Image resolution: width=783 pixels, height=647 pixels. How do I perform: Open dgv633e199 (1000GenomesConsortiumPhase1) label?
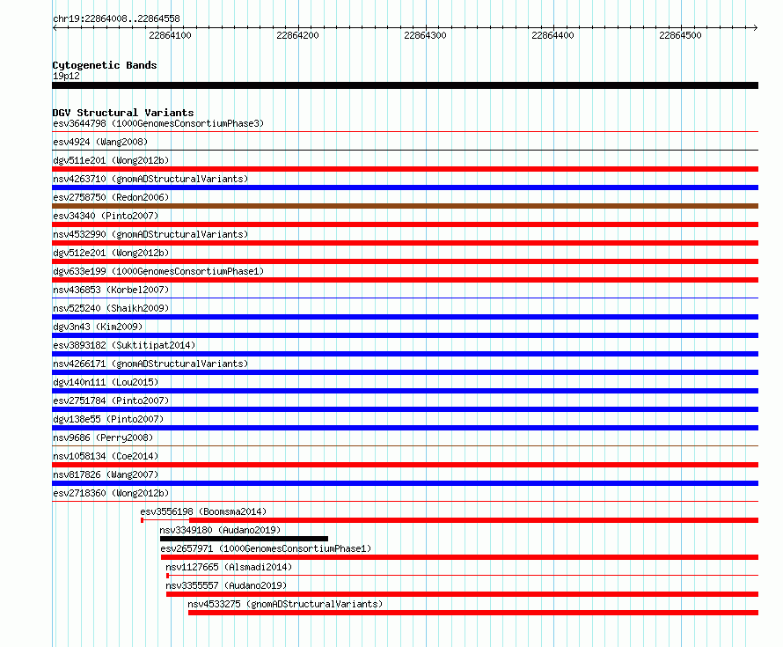click(x=158, y=271)
